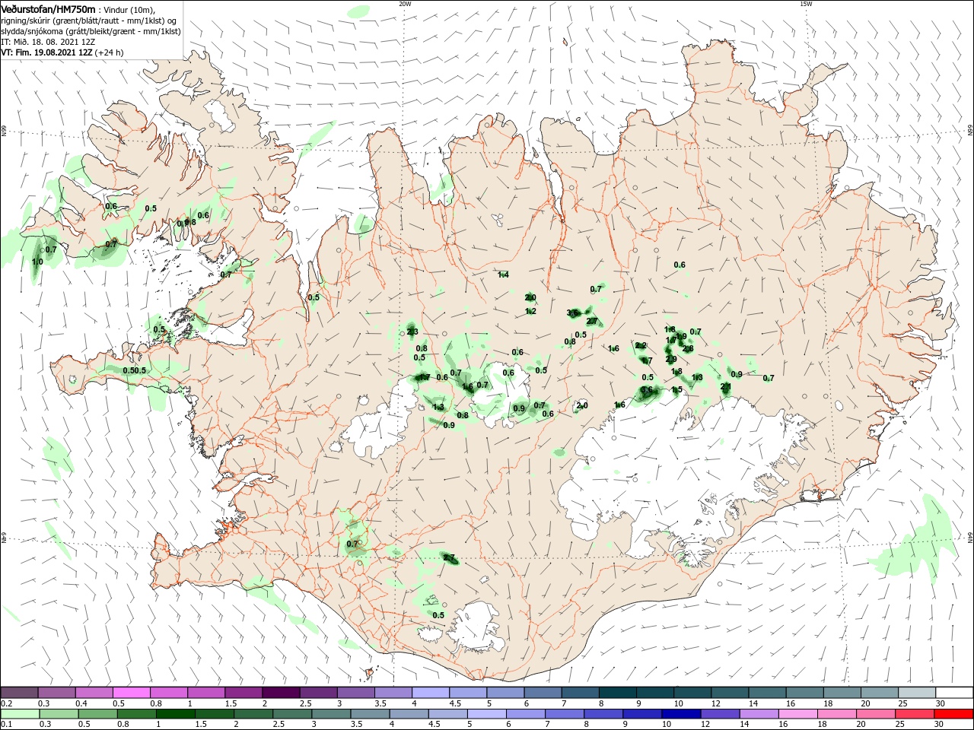The image size is (974, 730).
Task: Click the darkest purple 2–2.5 swatch in top legend row
Action: coord(282,692)
